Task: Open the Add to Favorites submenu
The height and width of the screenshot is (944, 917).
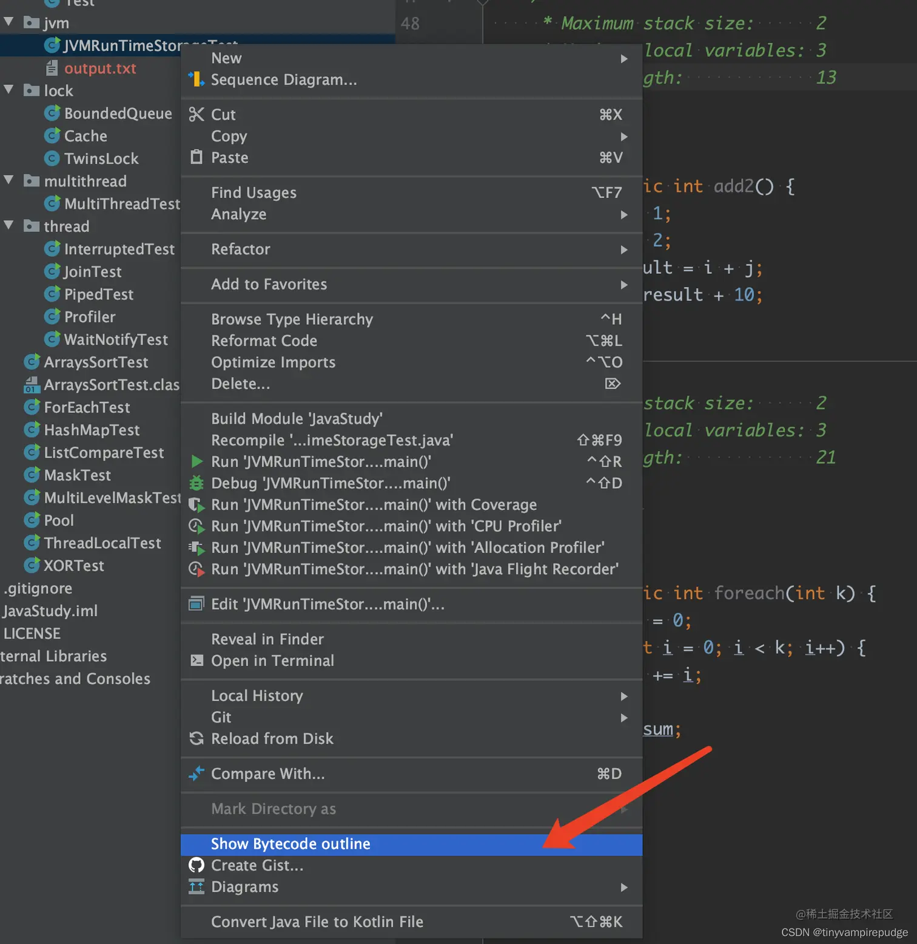Action: pos(412,284)
